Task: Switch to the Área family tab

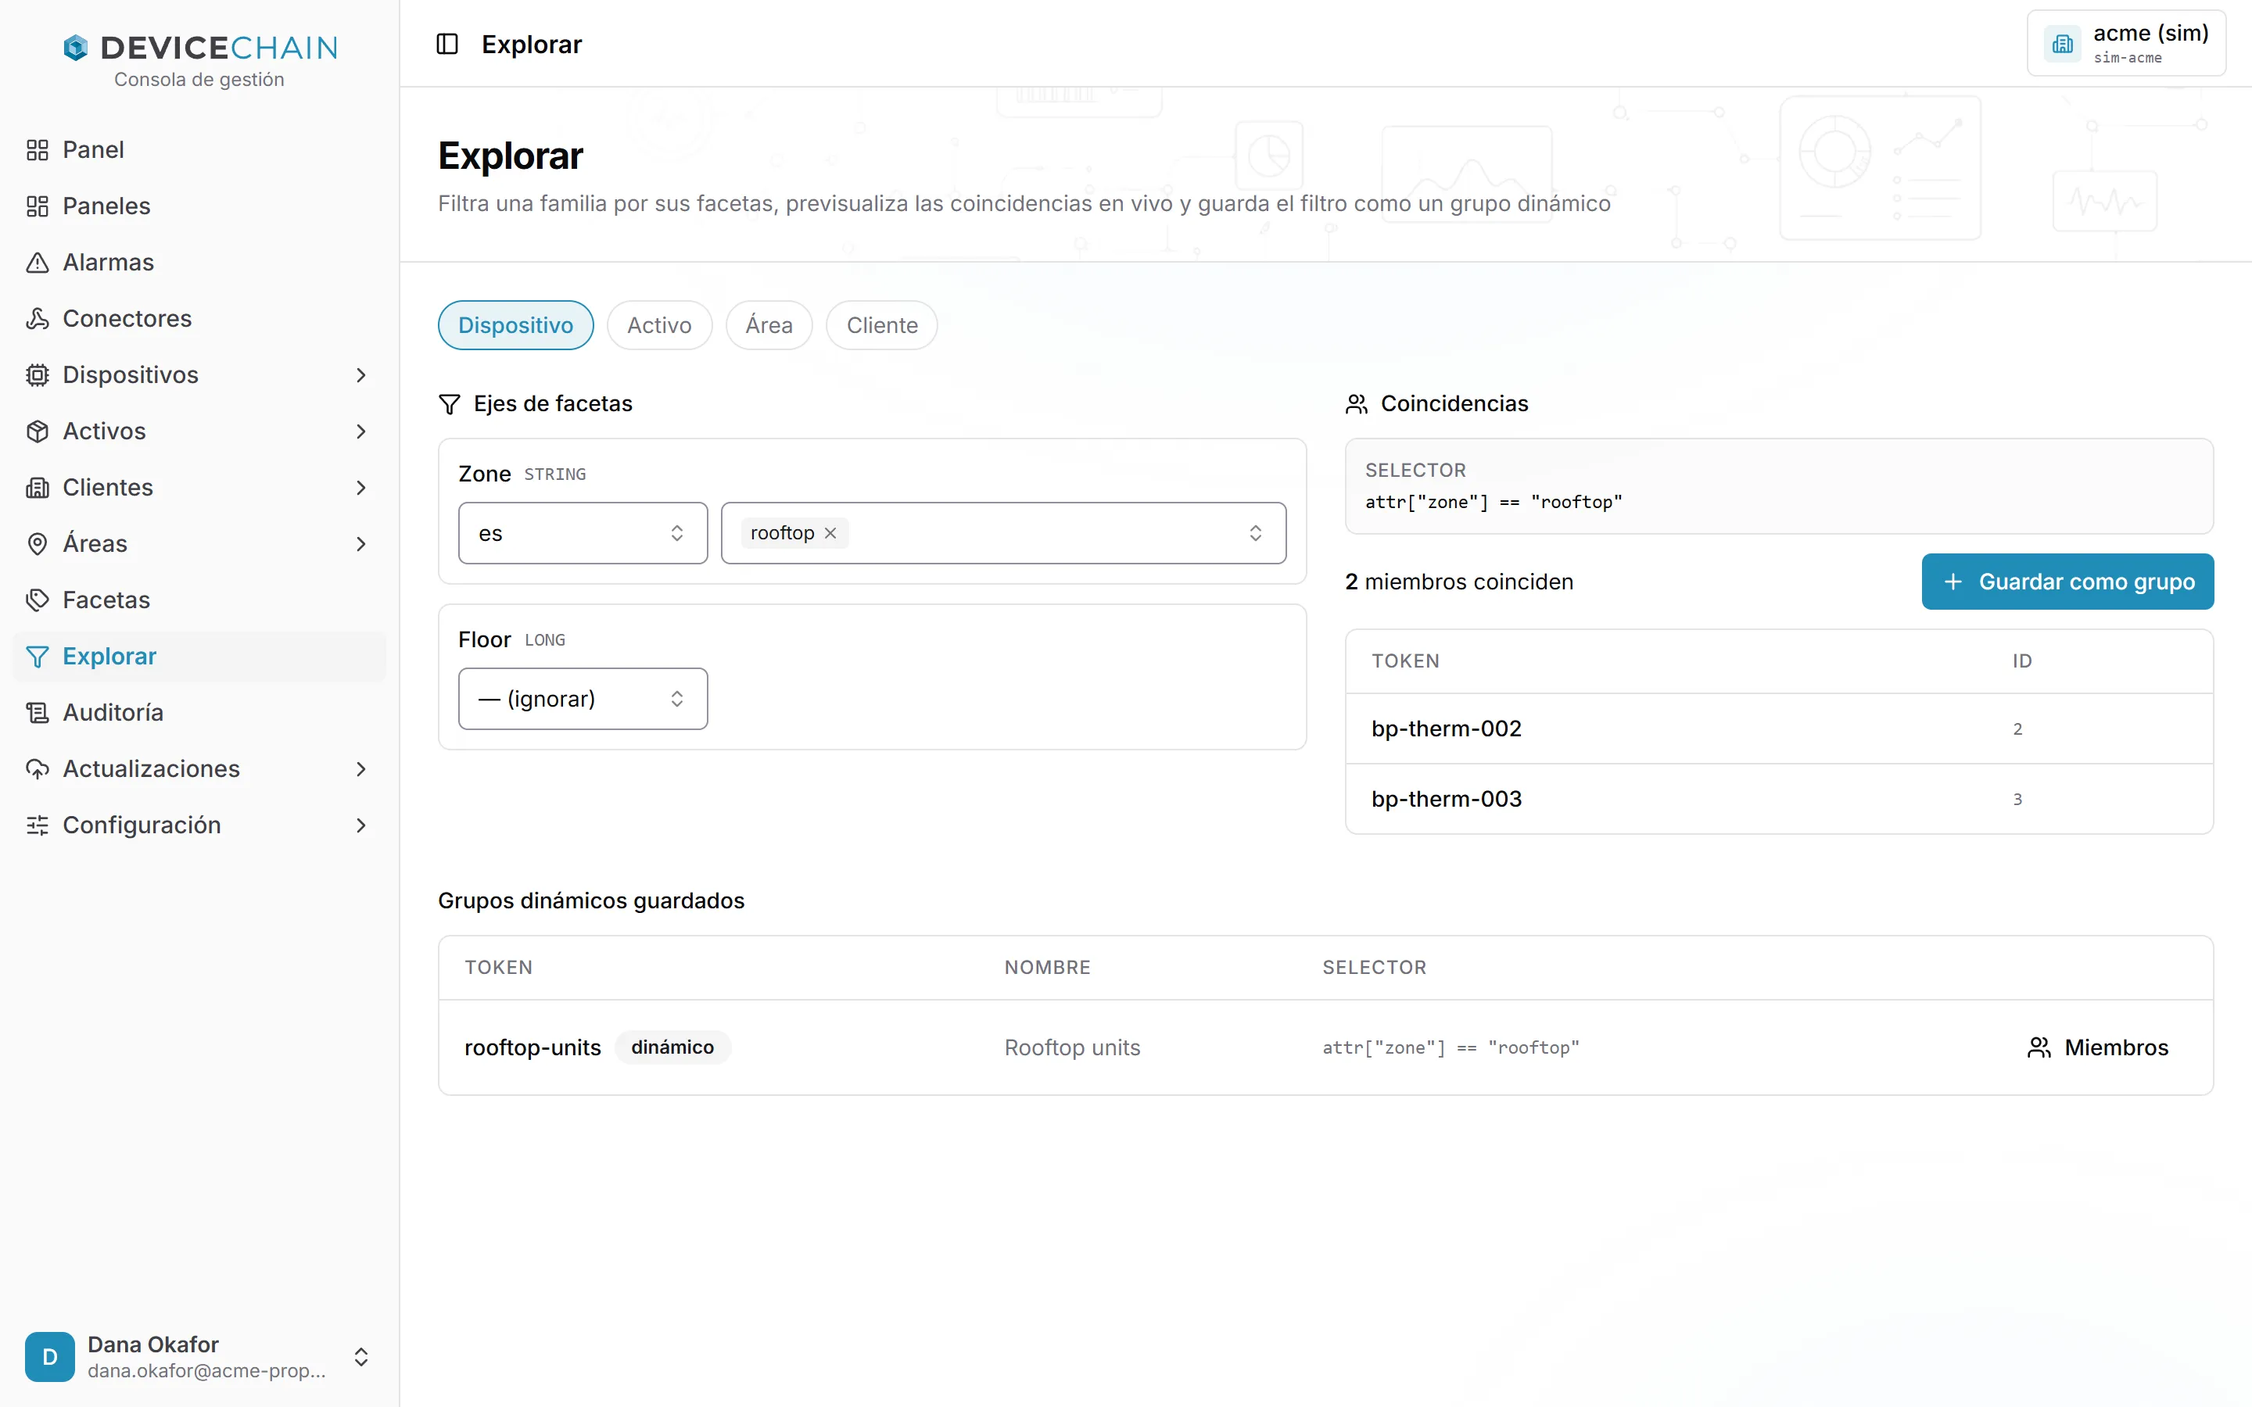Action: [769, 324]
